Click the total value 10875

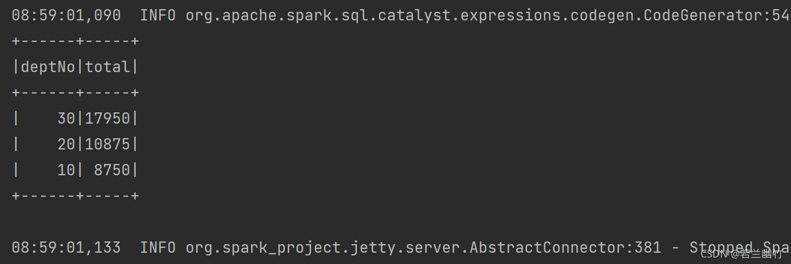108,144
